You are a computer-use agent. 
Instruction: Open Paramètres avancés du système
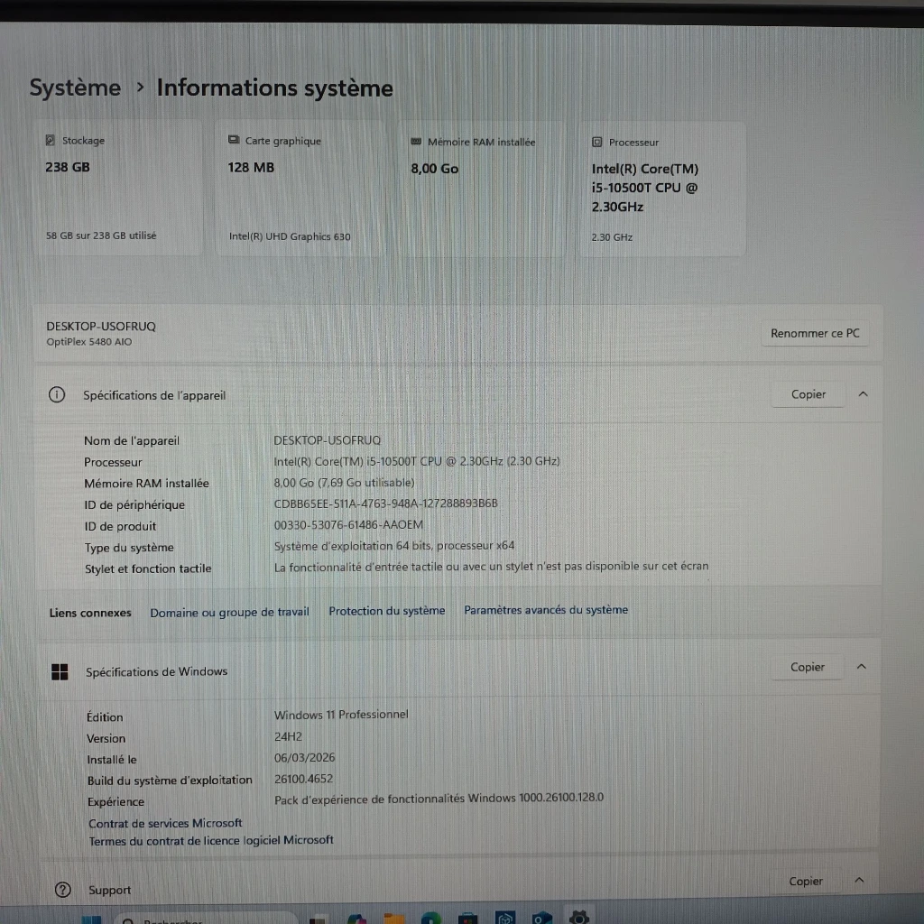pos(545,610)
